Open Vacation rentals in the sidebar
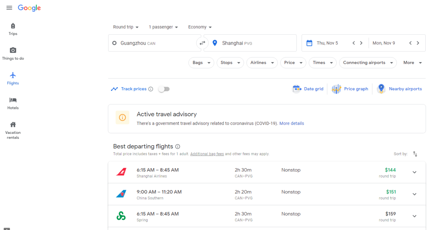This screenshot has height=230, width=443. (x=13, y=131)
